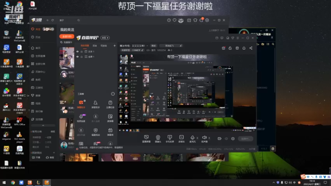Click scrollbar in background chat window
This screenshot has height=186, width=331.
275,69
